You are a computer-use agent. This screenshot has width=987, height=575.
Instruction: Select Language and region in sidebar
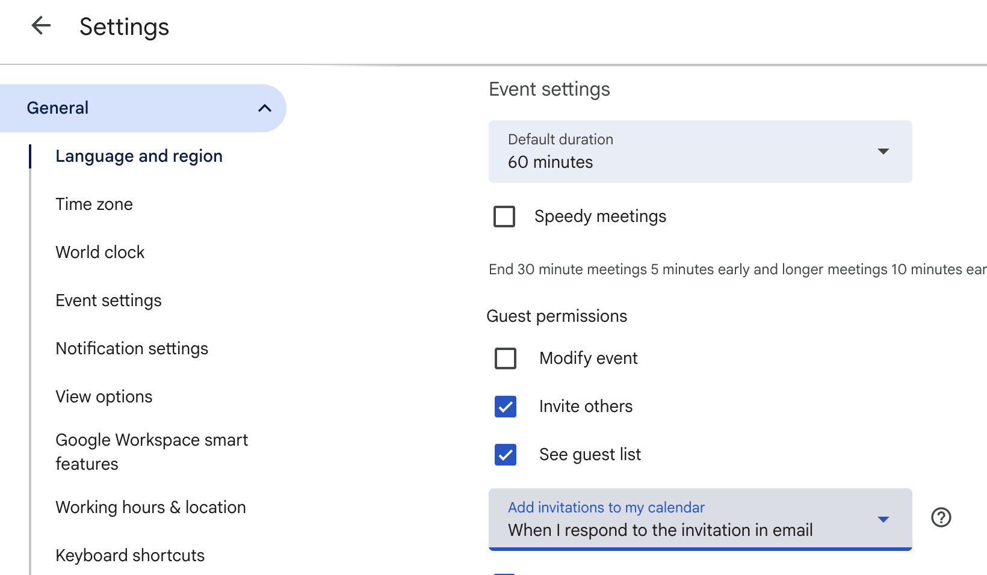pos(139,156)
